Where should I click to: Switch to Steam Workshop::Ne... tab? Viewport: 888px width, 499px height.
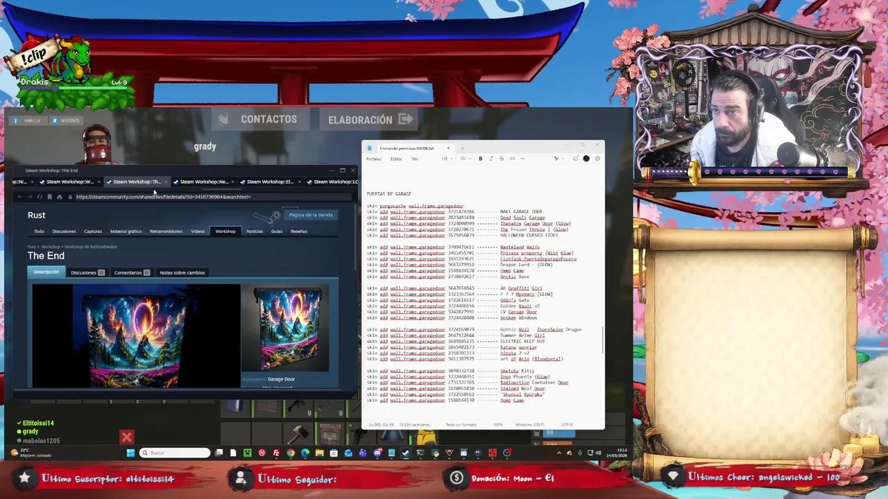click(204, 182)
